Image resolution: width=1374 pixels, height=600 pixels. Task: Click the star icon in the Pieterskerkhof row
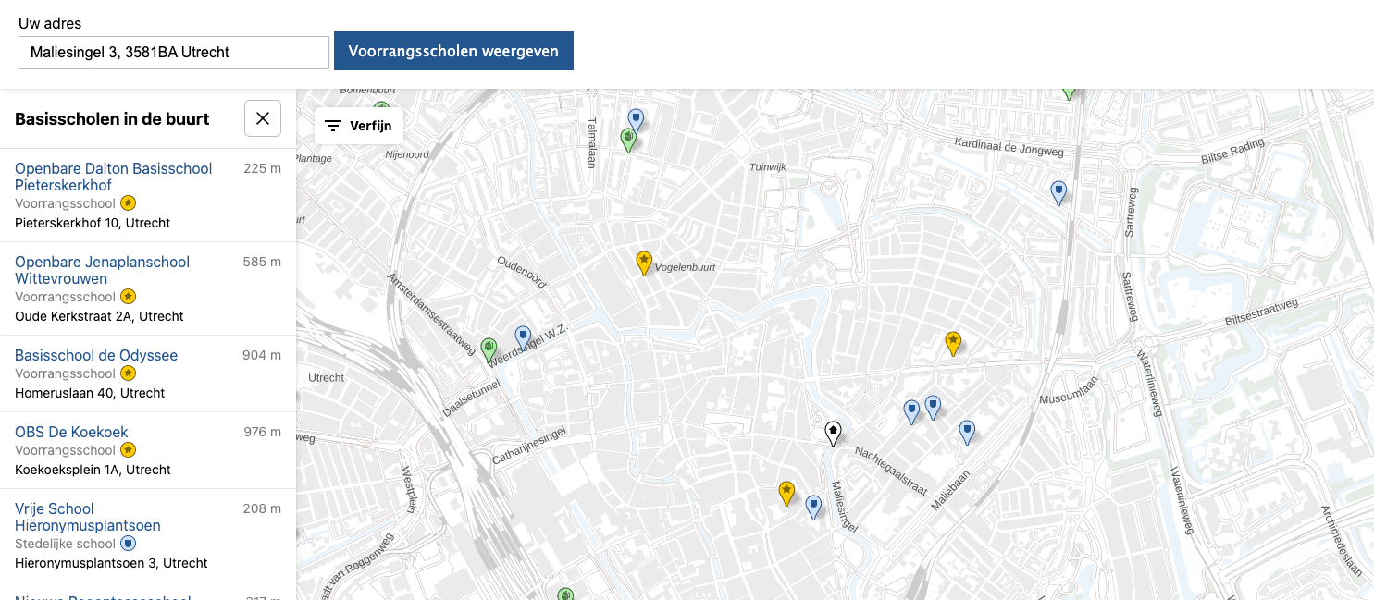(x=129, y=203)
